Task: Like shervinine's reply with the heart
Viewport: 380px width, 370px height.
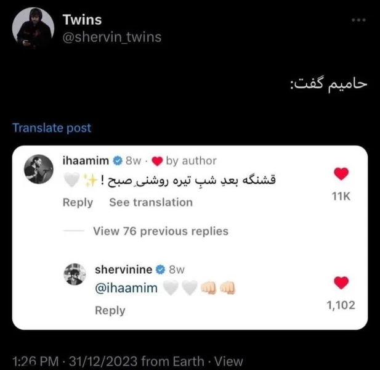Action: pos(341,282)
